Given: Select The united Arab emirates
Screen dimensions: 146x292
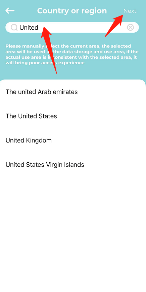Looking at the screenshot, I should [73, 92].
